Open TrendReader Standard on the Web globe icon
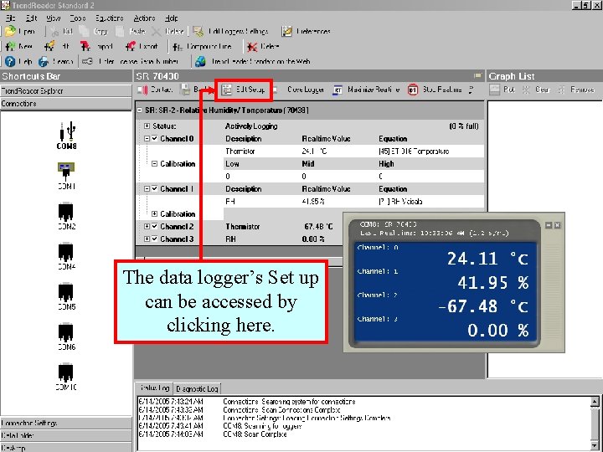603x452 pixels. (200, 61)
